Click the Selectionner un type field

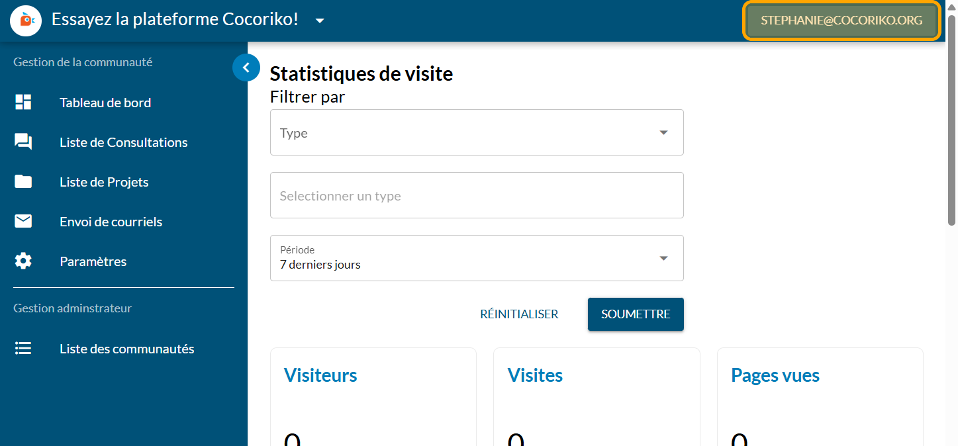coord(477,196)
